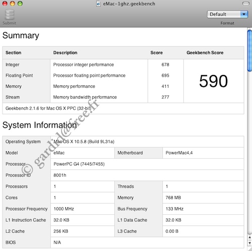The width and height of the screenshot is (252, 251).
Task: Click the Bus Frequency value 133 MHz
Action: click(x=174, y=209)
